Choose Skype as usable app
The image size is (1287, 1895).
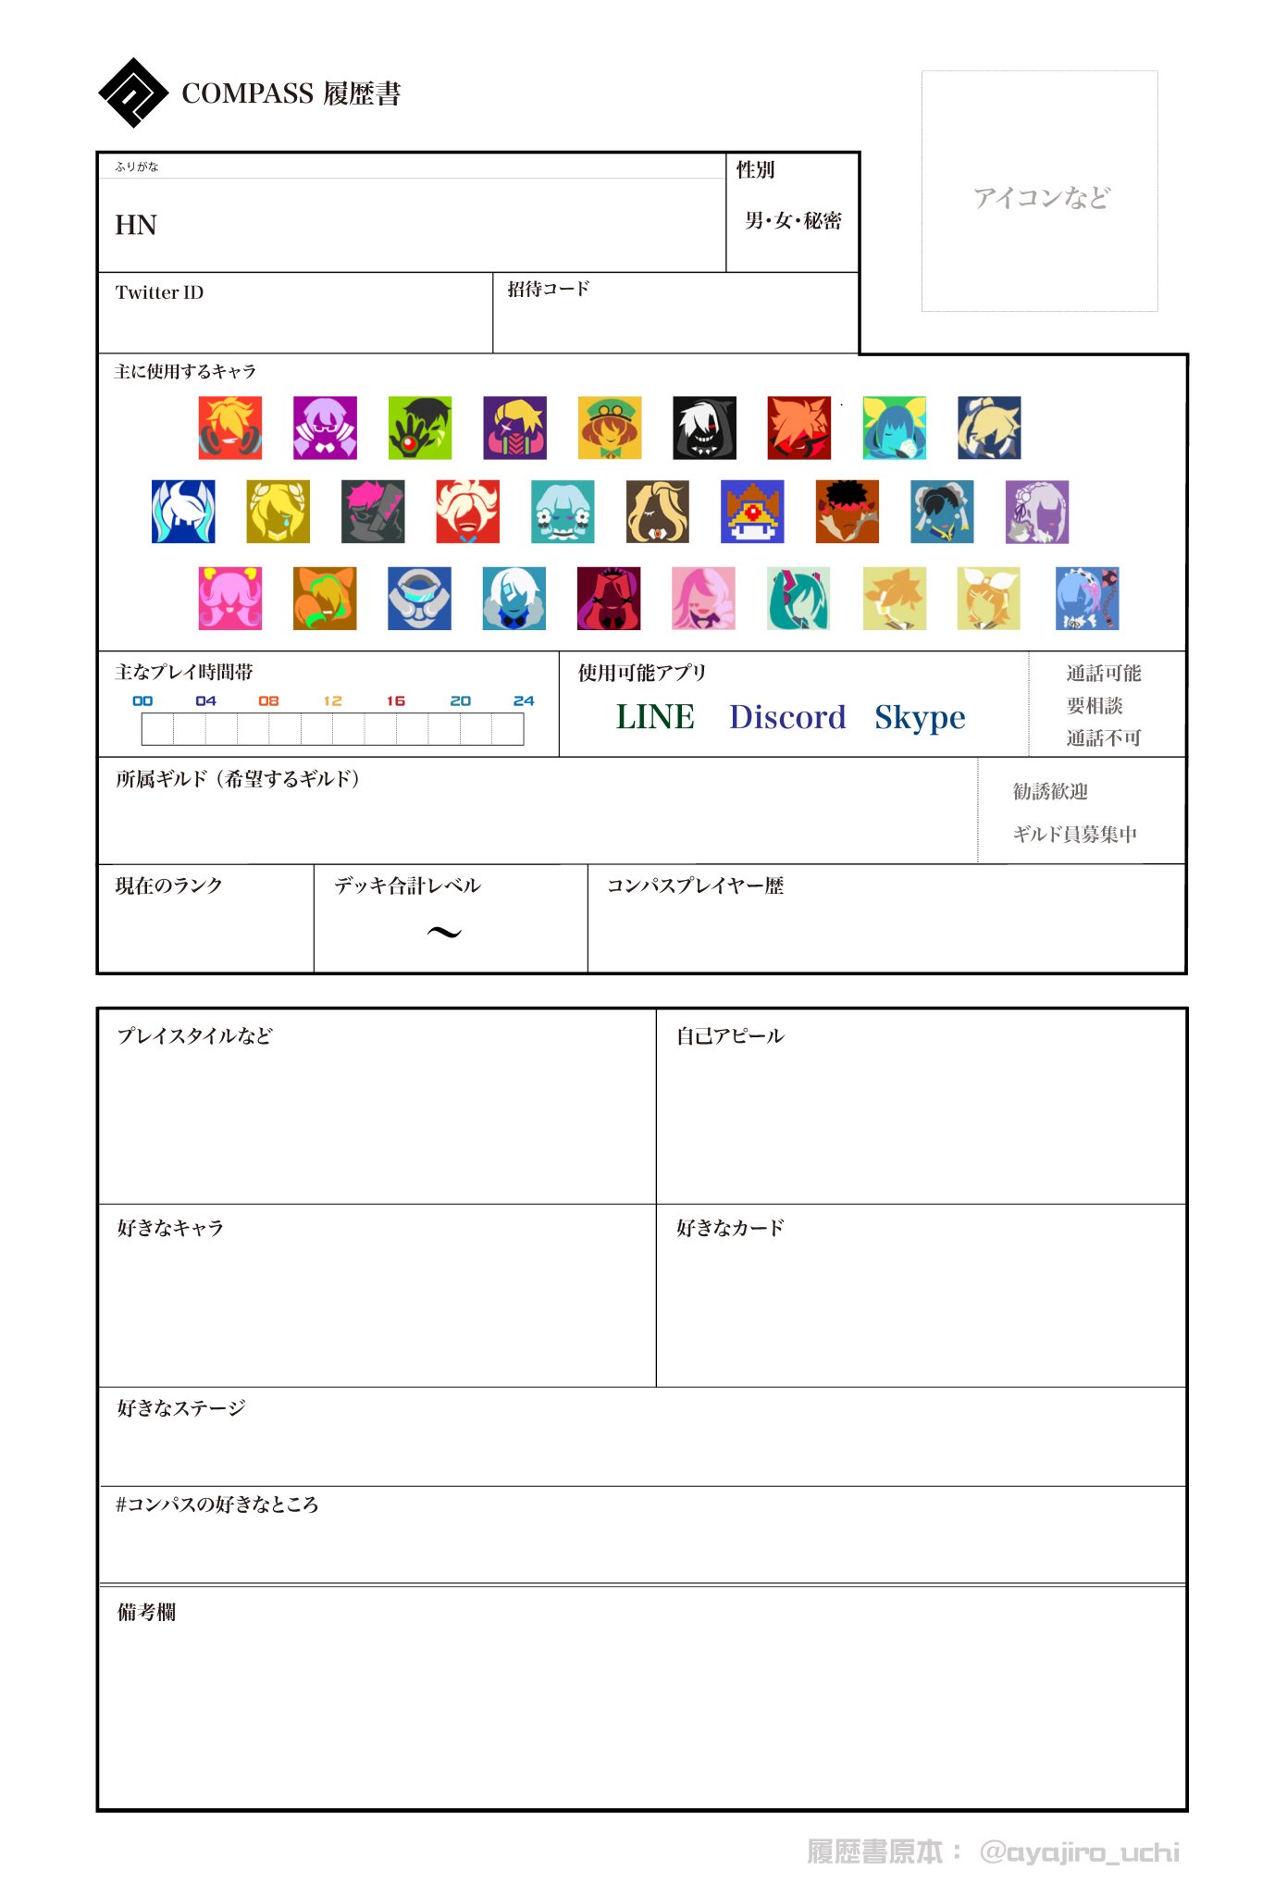(x=920, y=718)
